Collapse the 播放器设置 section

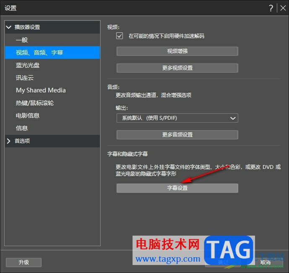9,27
